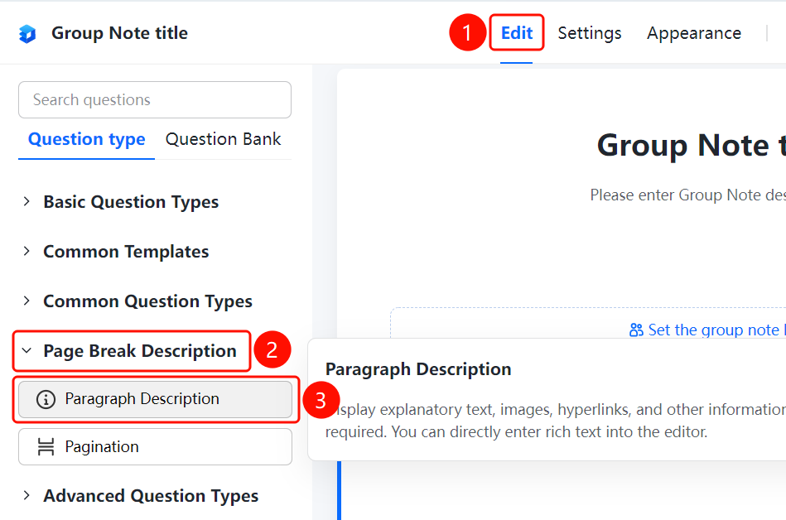Click the Common Question Types label
The height and width of the screenshot is (520, 786).
(148, 301)
